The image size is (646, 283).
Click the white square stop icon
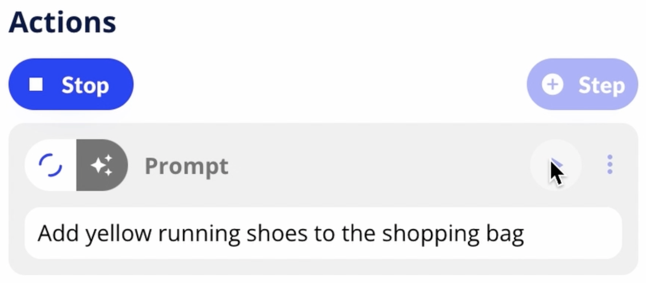click(36, 85)
